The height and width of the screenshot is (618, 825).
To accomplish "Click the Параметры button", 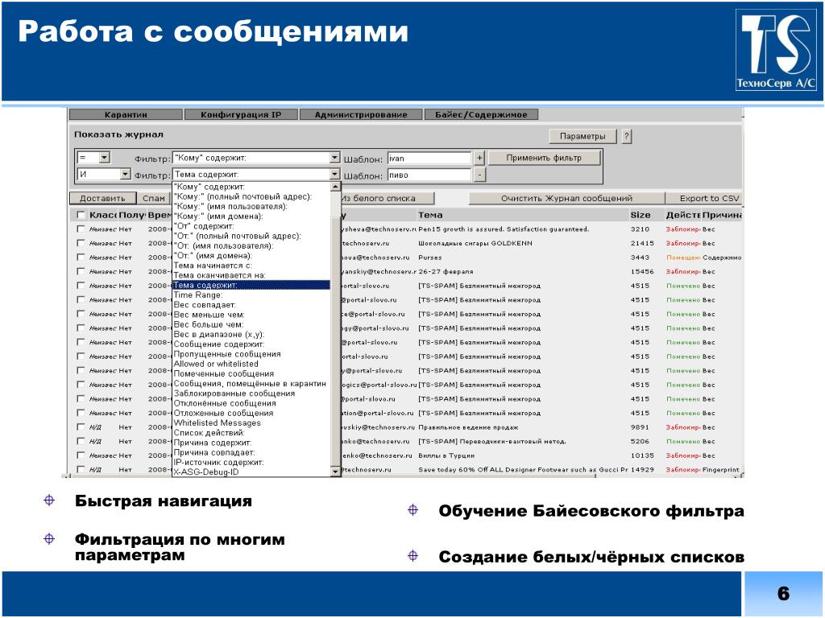I will (x=582, y=136).
